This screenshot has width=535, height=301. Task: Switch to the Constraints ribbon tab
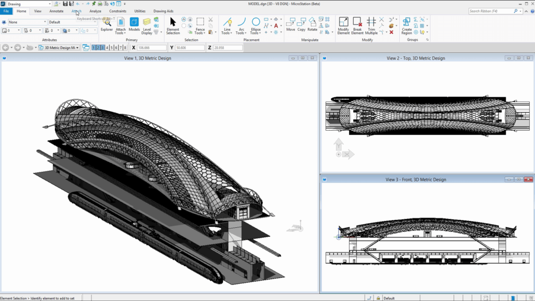click(118, 10)
